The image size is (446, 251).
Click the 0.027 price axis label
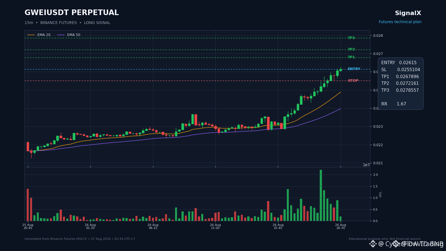[378, 54]
